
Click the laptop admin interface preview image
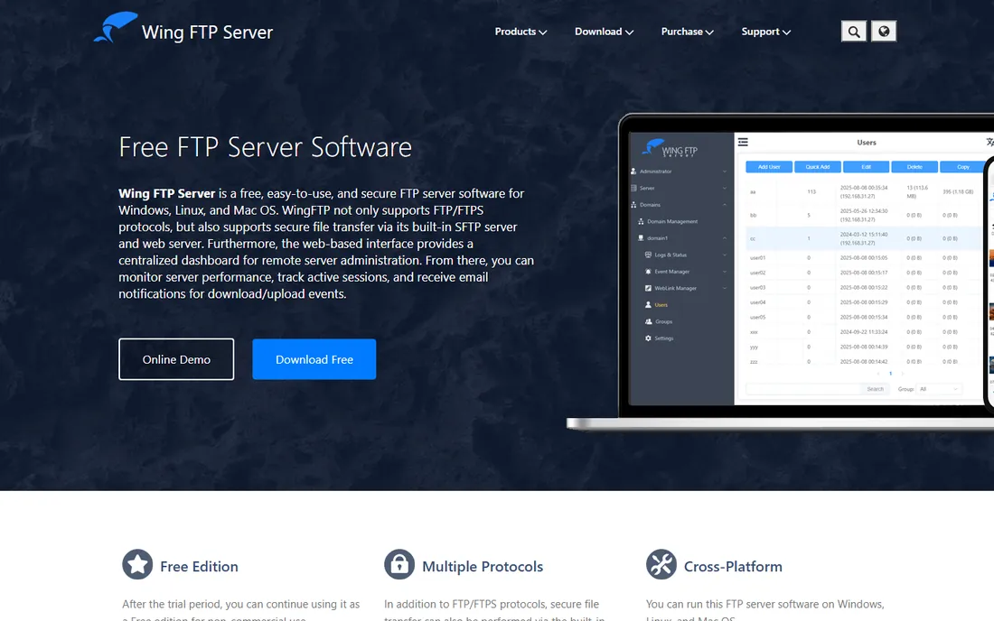781,273
